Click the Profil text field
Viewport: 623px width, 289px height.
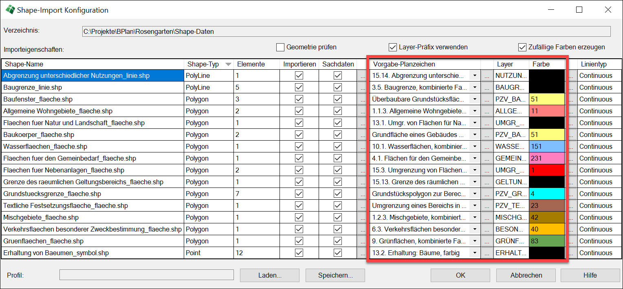(x=147, y=275)
